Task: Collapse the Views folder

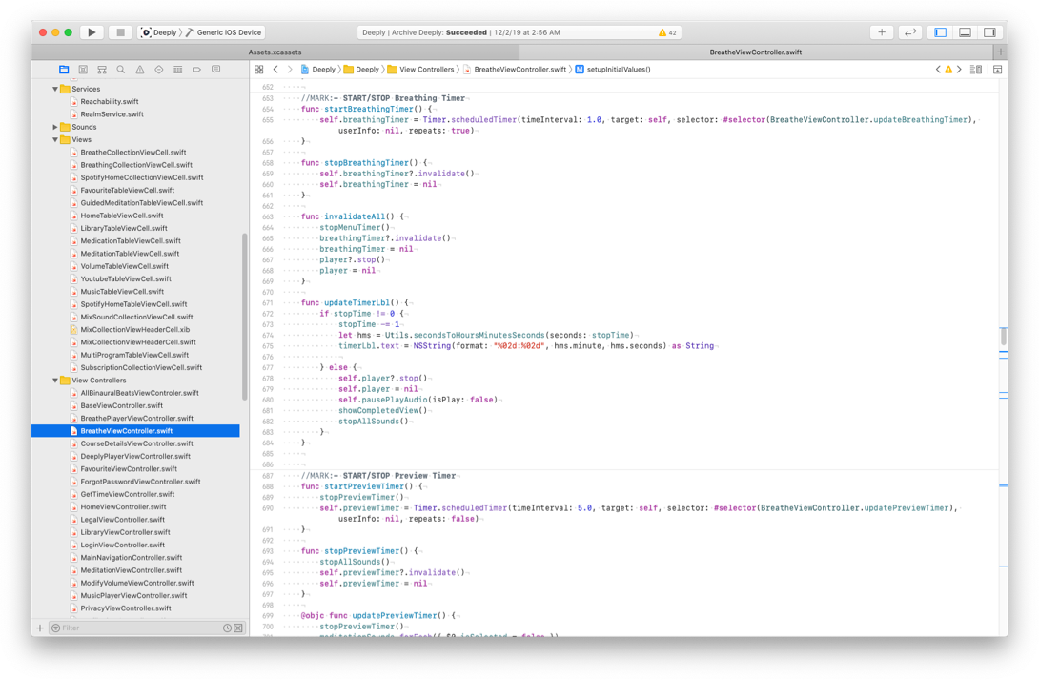Action: tap(54, 138)
